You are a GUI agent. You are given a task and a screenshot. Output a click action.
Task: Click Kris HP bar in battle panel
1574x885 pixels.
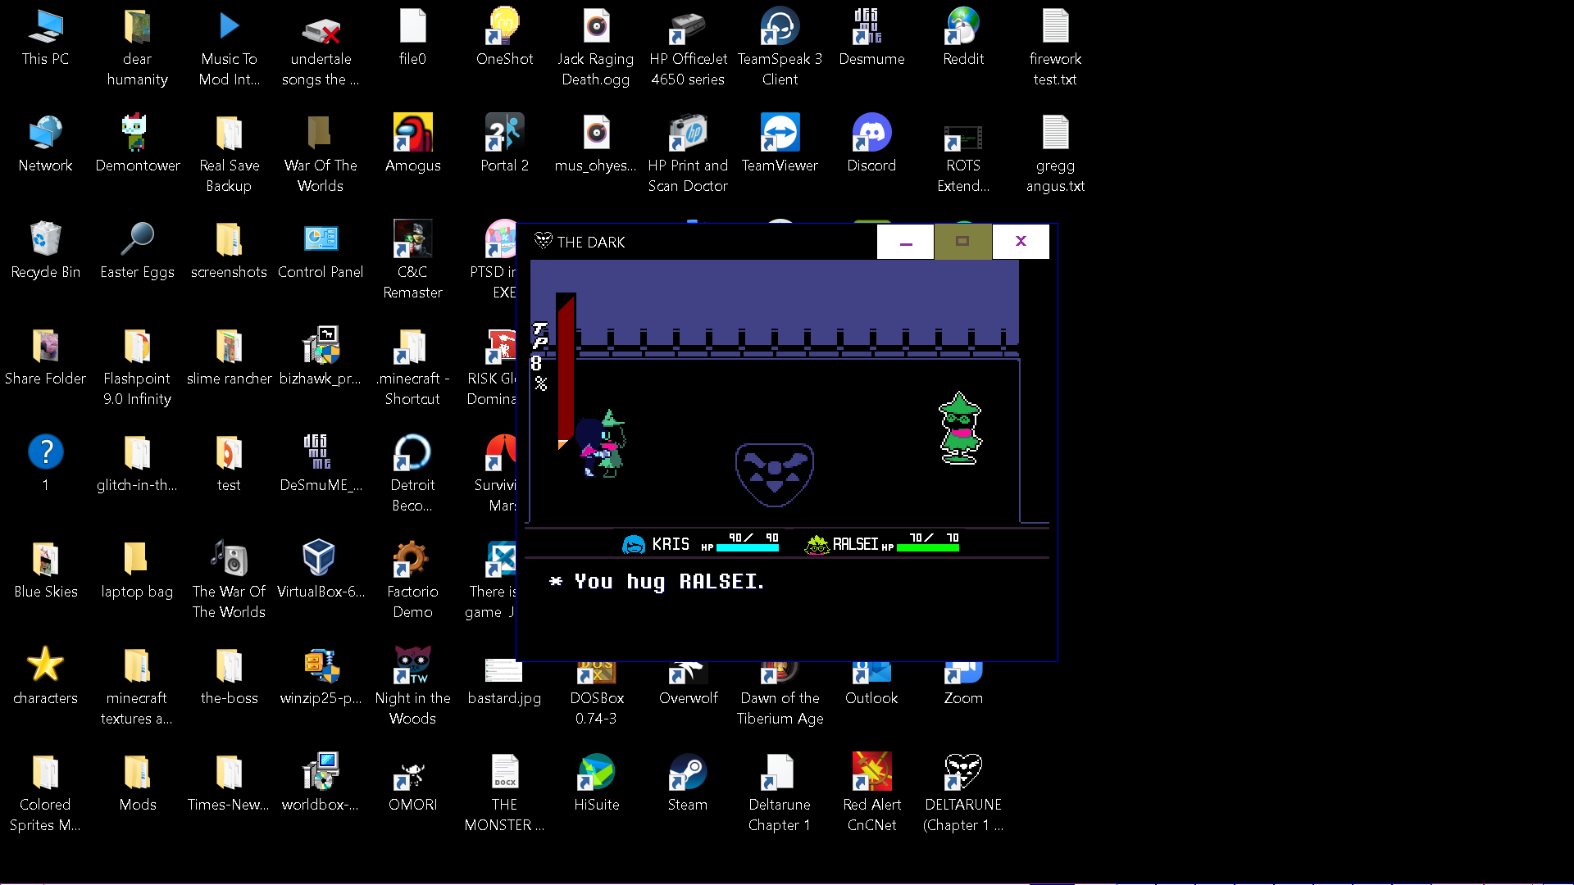coord(747,548)
